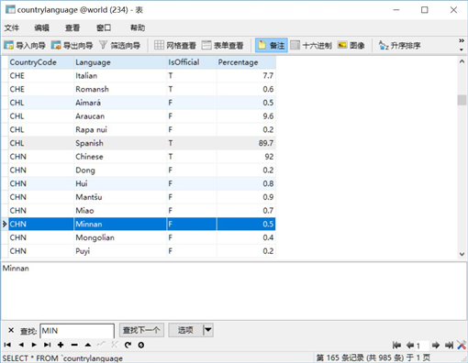The image size is (468, 363).
Task: Click the IsOfficial column header
Action: [192, 62]
